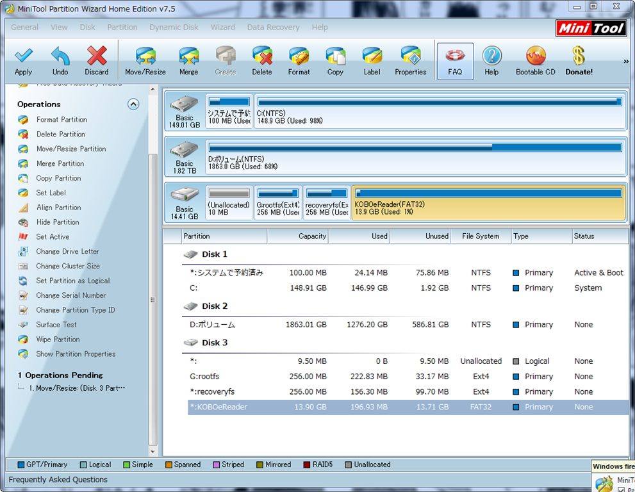Click the Undo toolbar icon
635x492 pixels.
click(60, 61)
